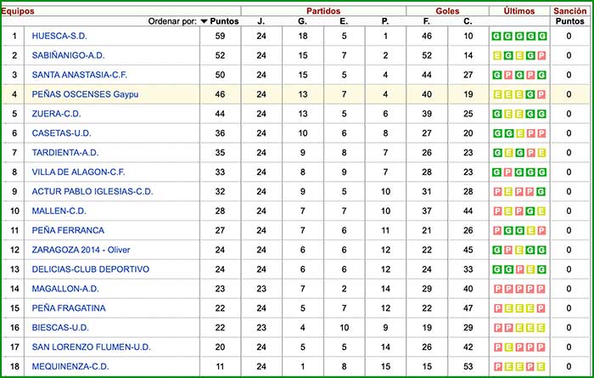
Task: Click last result icon in MEQUINENZA-C.D. row
Action: [x=542, y=367]
